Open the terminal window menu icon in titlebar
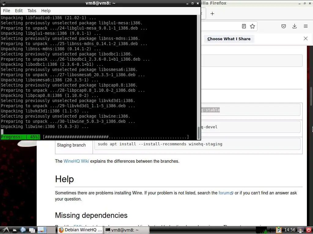The width and height of the screenshot is (313, 234). tap(3, 3)
